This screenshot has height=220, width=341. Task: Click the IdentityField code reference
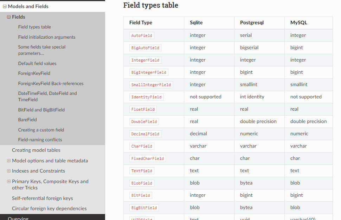(x=146, y=97)
